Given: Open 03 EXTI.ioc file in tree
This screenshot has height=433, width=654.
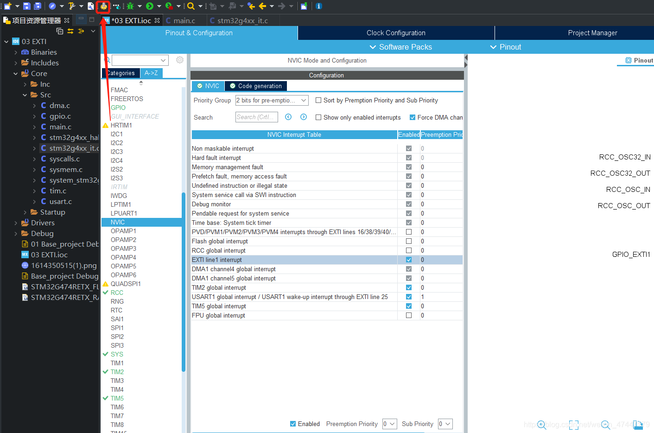Looking at the screenshot, I should point(49,255).
